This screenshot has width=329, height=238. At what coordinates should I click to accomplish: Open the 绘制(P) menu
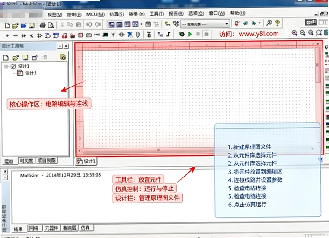tap(74, 14)
